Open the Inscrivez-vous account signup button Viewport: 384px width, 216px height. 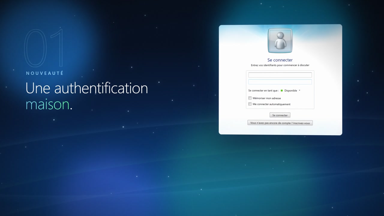pyautogui.click(x=280, y=123)
